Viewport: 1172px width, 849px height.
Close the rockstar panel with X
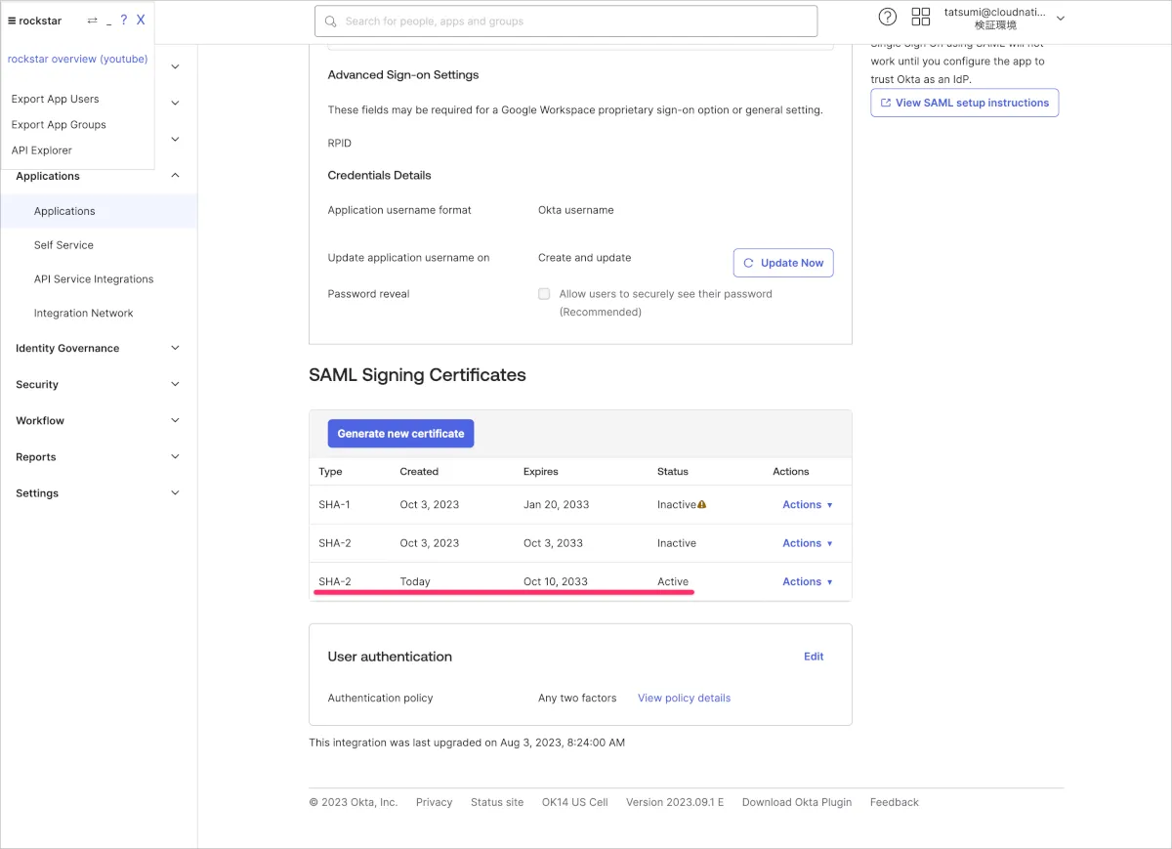tap(141, 21)
